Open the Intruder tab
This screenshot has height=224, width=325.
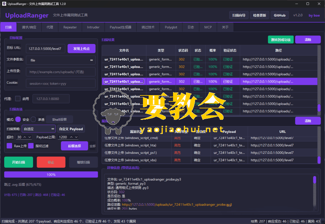click(x=93, y=27)
